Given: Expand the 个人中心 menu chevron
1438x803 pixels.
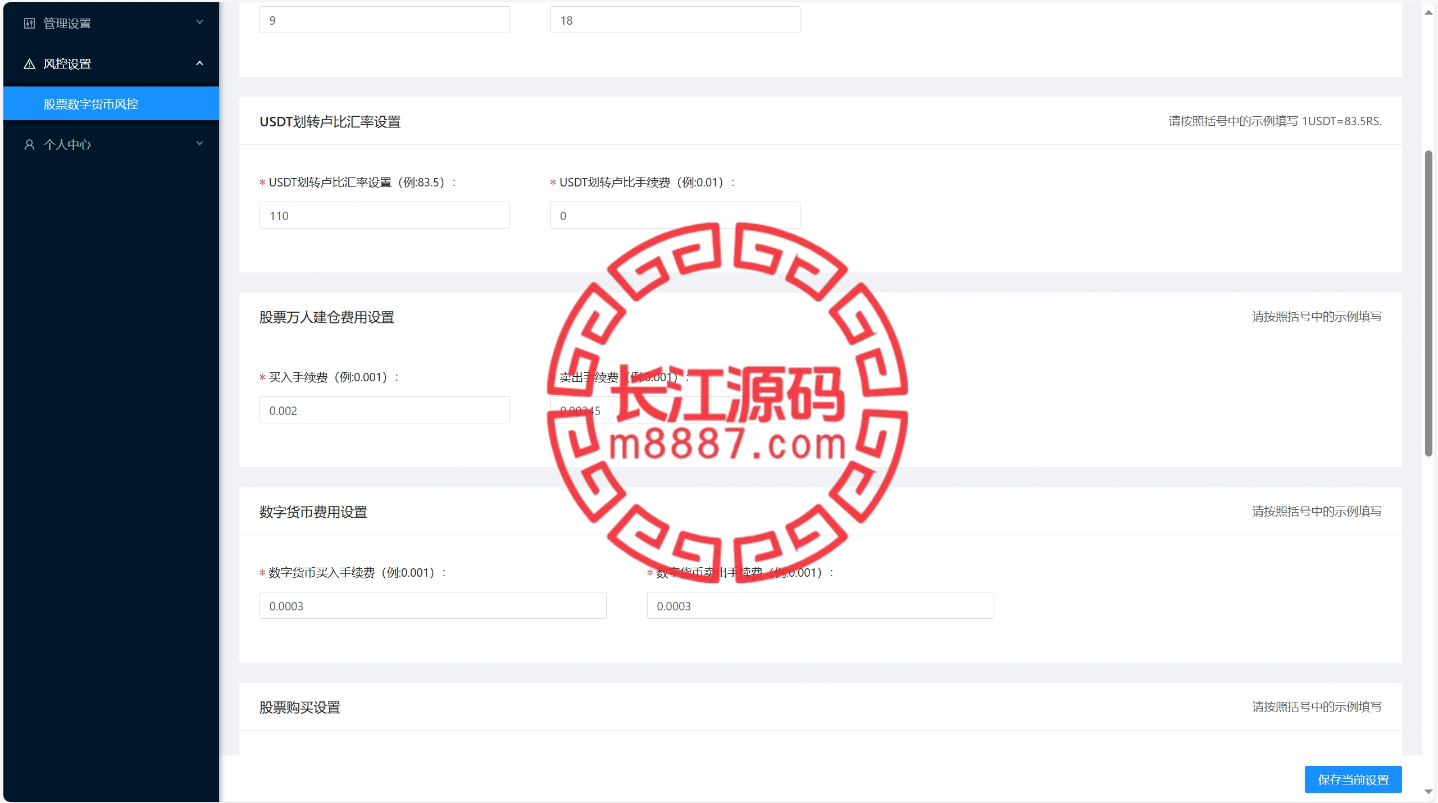Looking at the screenshot, I should point(199,143).
